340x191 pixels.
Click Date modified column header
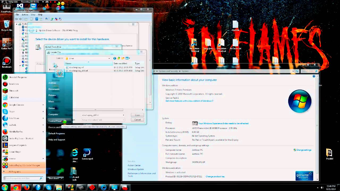(124, 63)
